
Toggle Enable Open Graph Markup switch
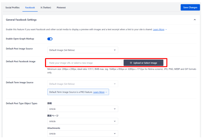pos(50,39)
